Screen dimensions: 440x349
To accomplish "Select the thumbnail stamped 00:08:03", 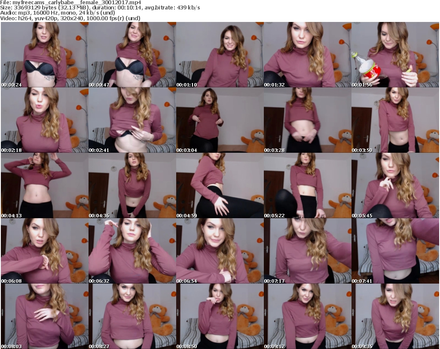I will point(45,316).
